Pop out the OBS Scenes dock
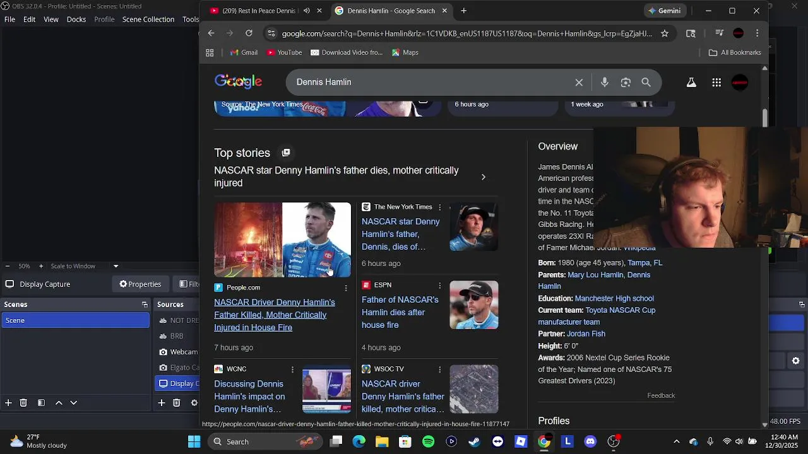 tap(145, 305)
